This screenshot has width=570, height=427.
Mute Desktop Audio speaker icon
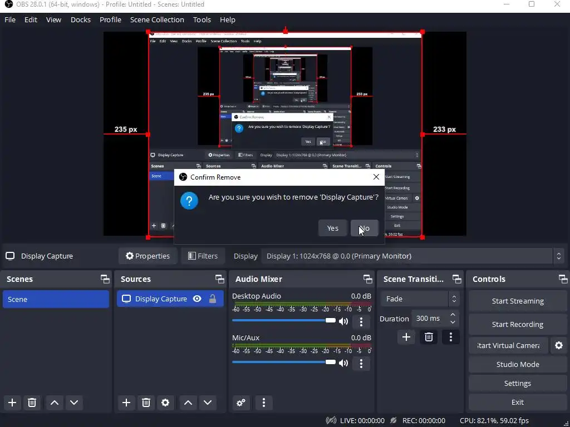click(x=343, y=321)
